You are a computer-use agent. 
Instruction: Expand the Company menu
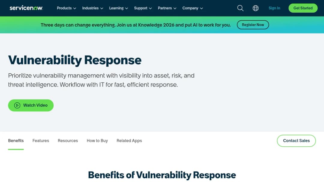(x=192, y=8)
